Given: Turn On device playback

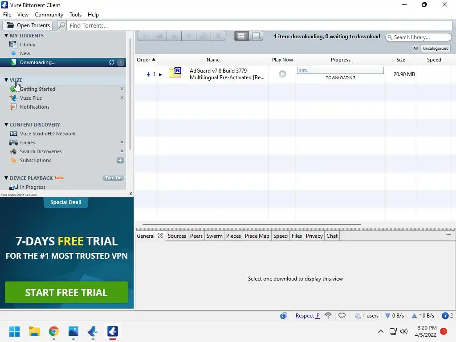Looking at the screenshot, I should point(114,178).
